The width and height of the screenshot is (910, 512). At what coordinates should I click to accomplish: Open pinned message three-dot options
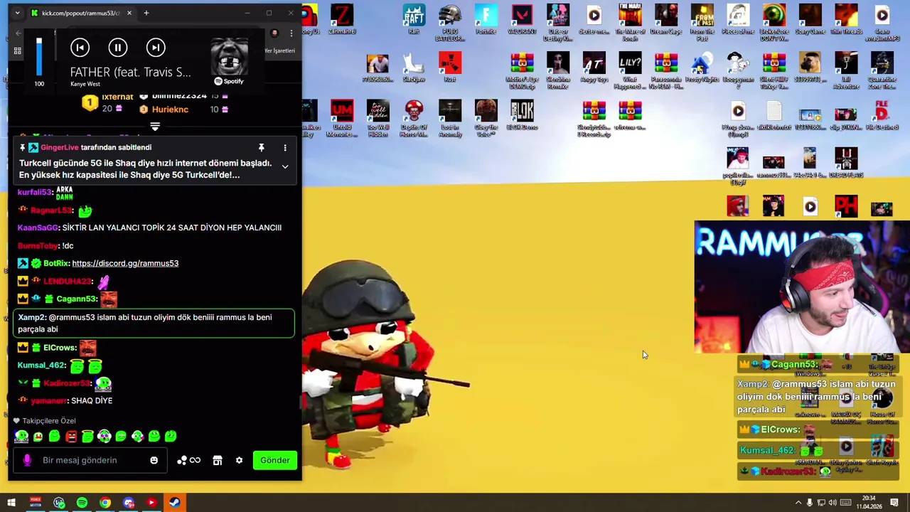(285, 147)
